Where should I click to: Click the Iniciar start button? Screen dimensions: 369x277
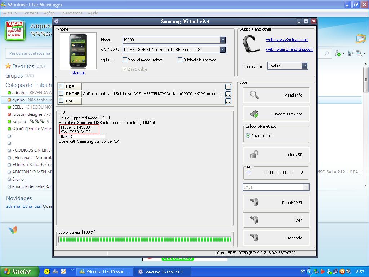click(19, 272)
